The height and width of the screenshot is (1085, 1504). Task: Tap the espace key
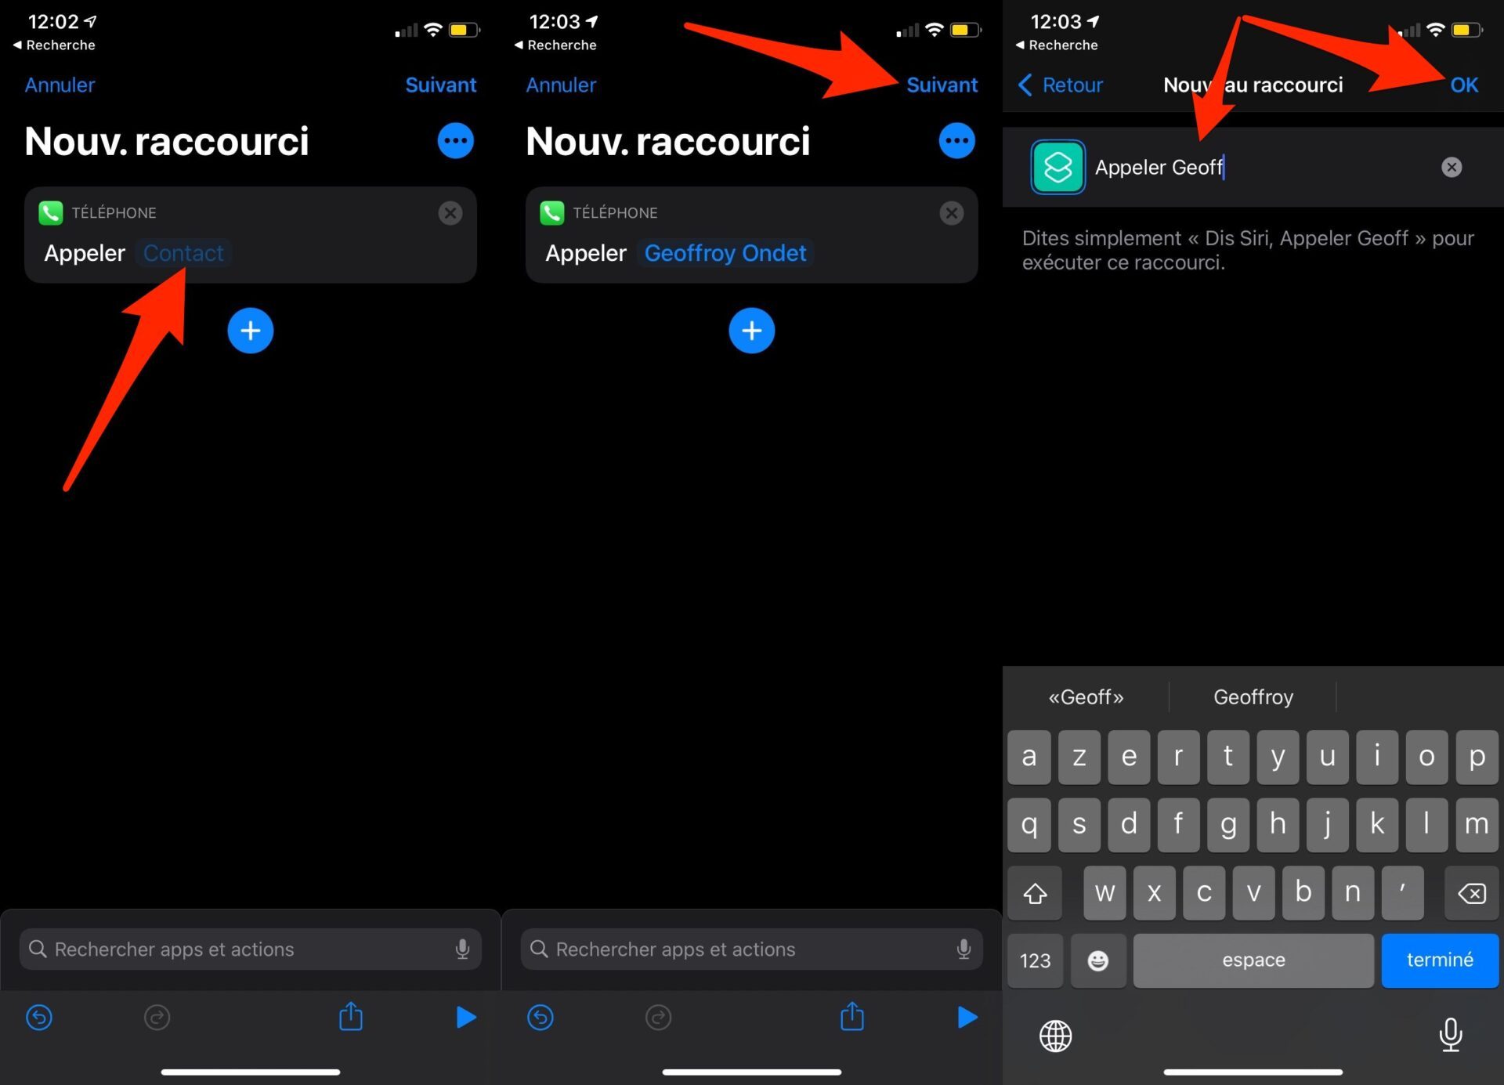click(1253, 960)
